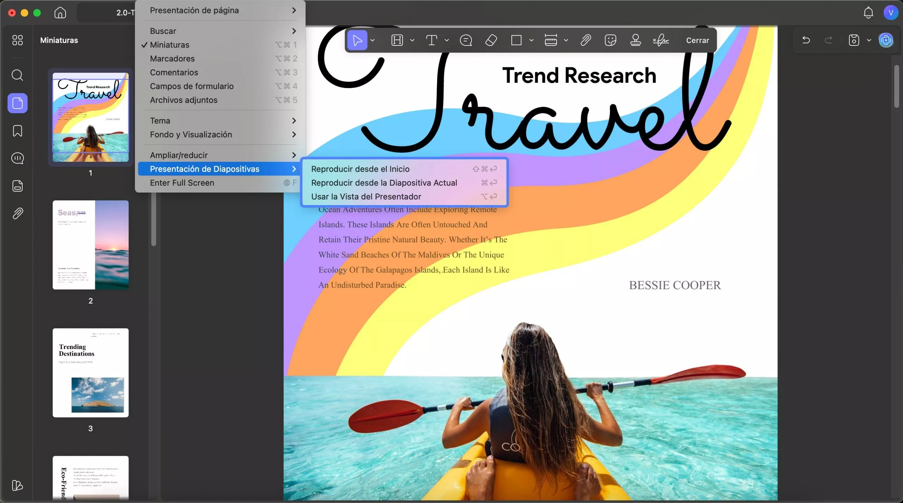Toggle the checked Miniaturas menu item
The width and height of the screenshot is (903, 503).
(x=219, y=45)
